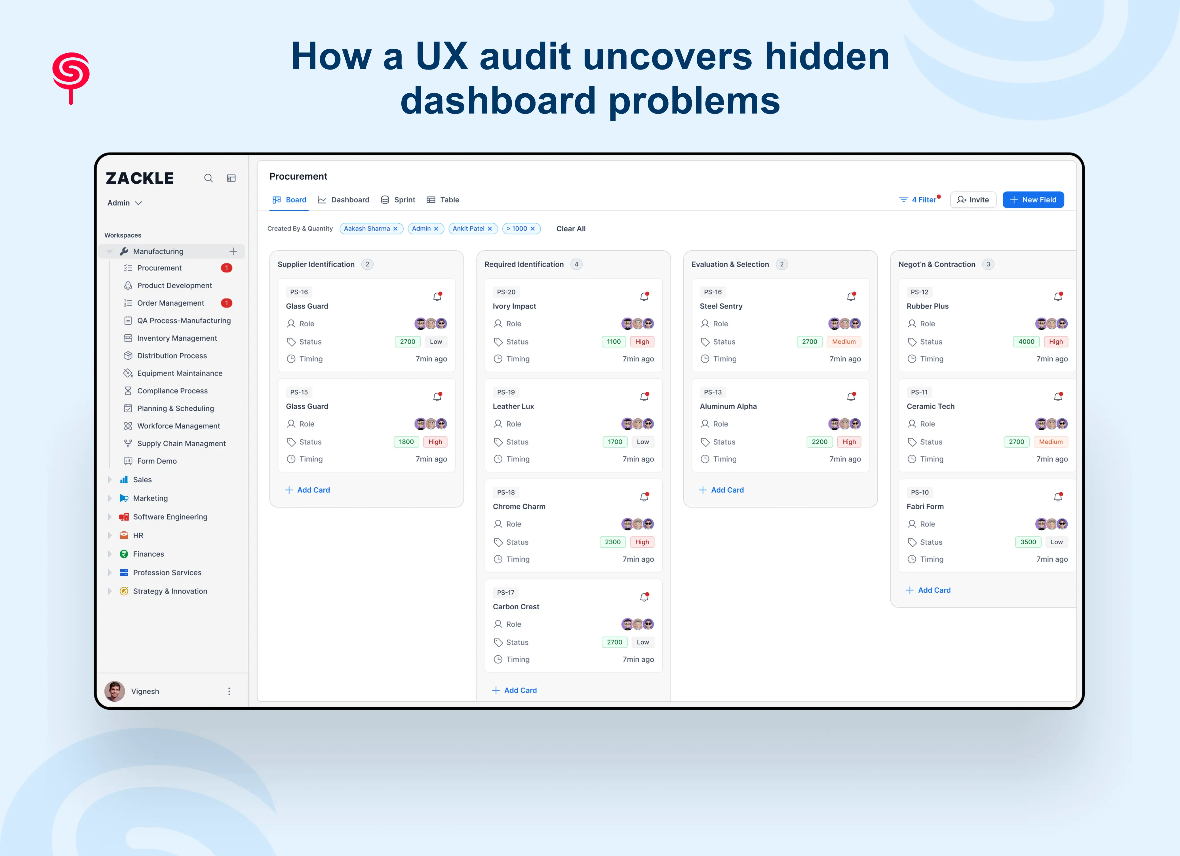Click the New Field button
This screenshot has height=856, width=1180.
click(1033, 200)
